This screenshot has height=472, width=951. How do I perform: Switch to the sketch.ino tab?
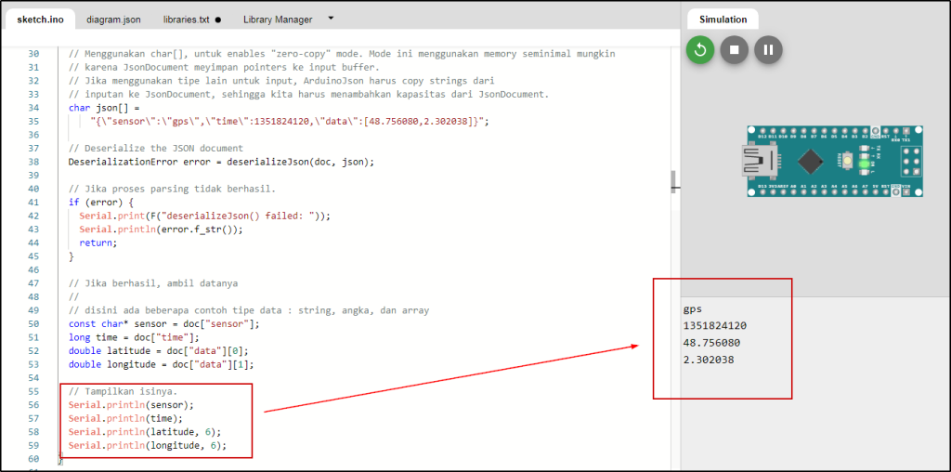(x=39, y=20)
